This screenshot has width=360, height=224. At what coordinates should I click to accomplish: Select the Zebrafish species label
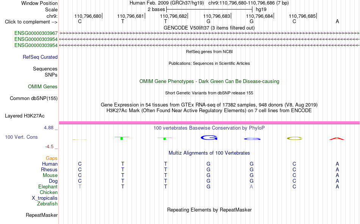pos(47,204)
